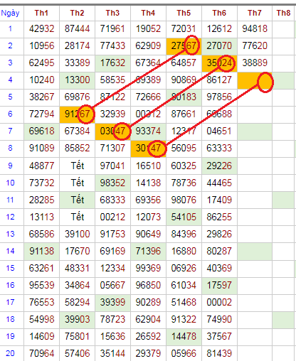Click cell value 87444
Viewport: 296px width, 361px height.
pos(77,28)
